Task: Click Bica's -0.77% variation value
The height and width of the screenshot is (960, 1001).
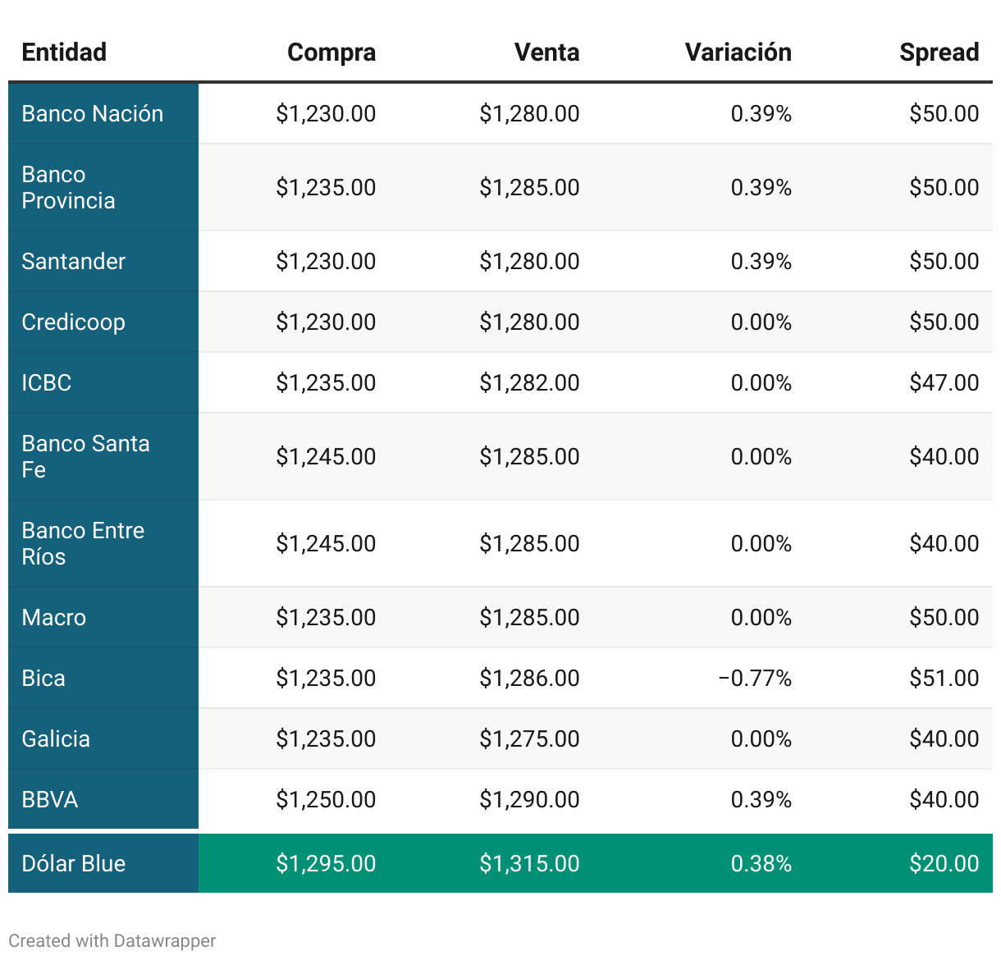Action: 755,679
